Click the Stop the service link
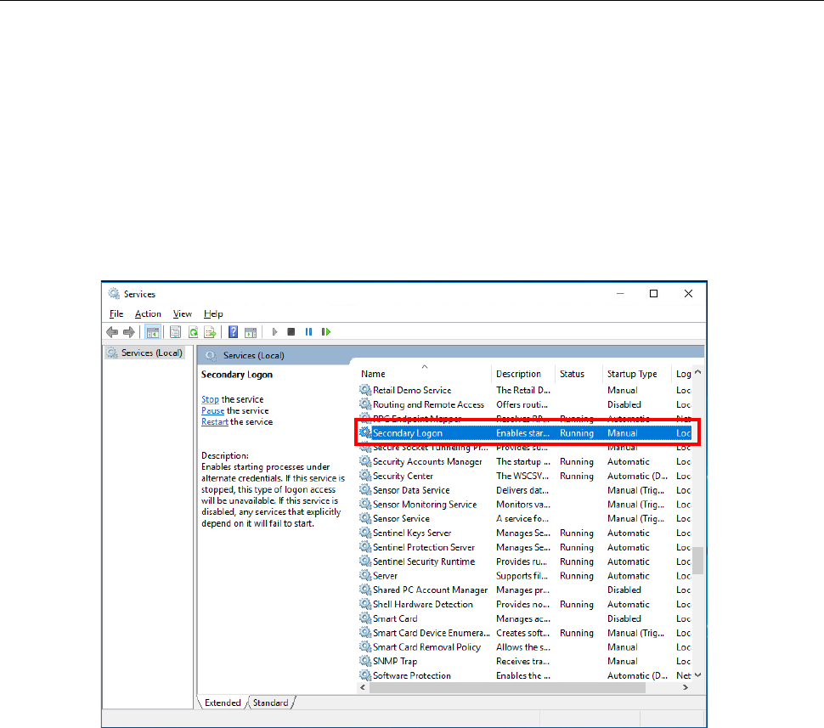This screenshot has width=824, height=728. (x=210, y=399)
